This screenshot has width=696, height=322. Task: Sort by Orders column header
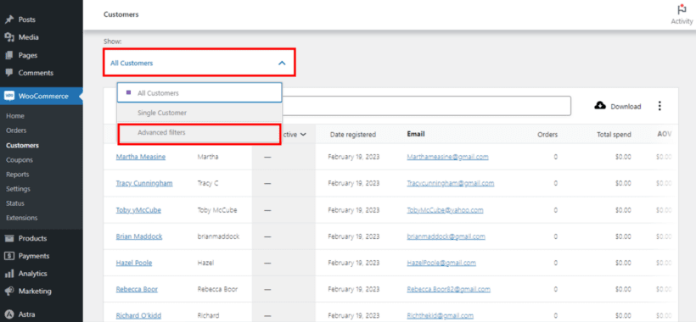[x=547, y=134]
